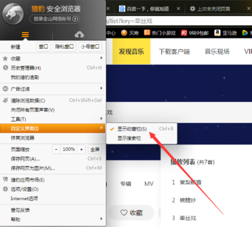Toggle 显示收藏栏(S) checked option
The width and height of the screenshot is (252, 227).
pos(142,129)
